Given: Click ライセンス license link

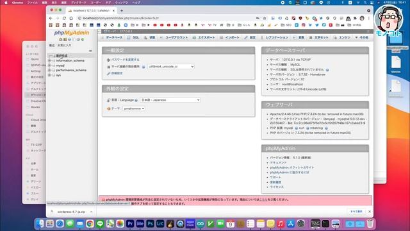Looking at the screenshot, I should tap(276, 187).
